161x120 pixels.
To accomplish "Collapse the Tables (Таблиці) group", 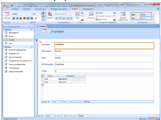I will coord(31,30).
